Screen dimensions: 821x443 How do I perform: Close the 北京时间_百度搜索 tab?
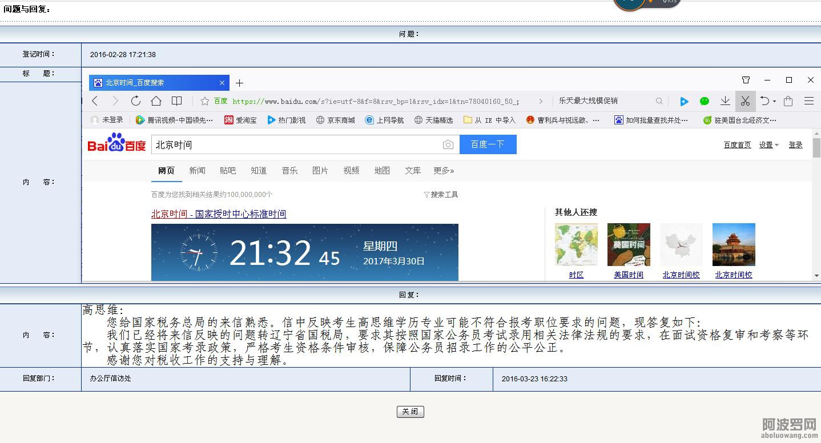tap(222, 83)
